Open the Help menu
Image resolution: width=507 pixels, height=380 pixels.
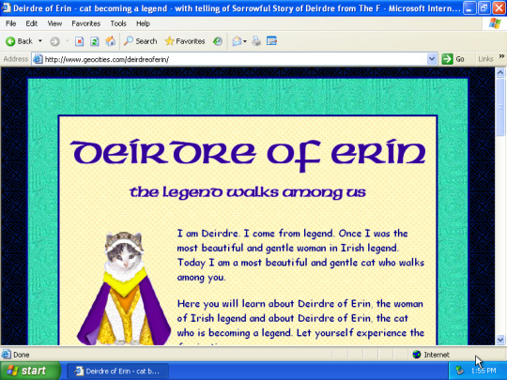coord(143,23)
